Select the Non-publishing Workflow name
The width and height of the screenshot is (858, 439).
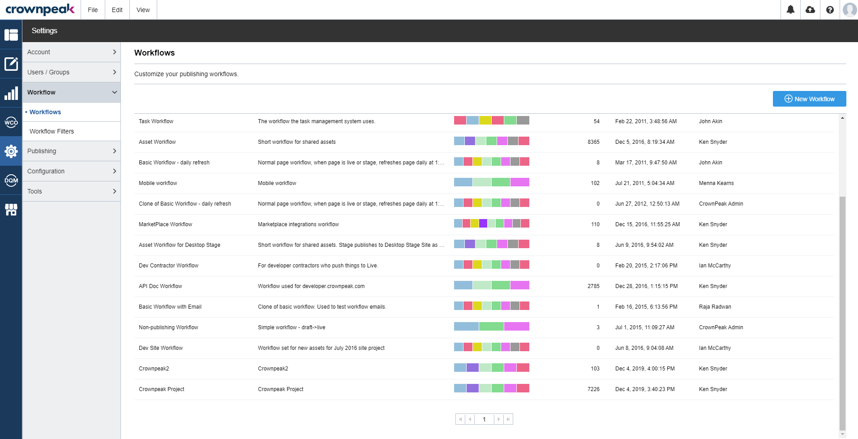(168, 327)
